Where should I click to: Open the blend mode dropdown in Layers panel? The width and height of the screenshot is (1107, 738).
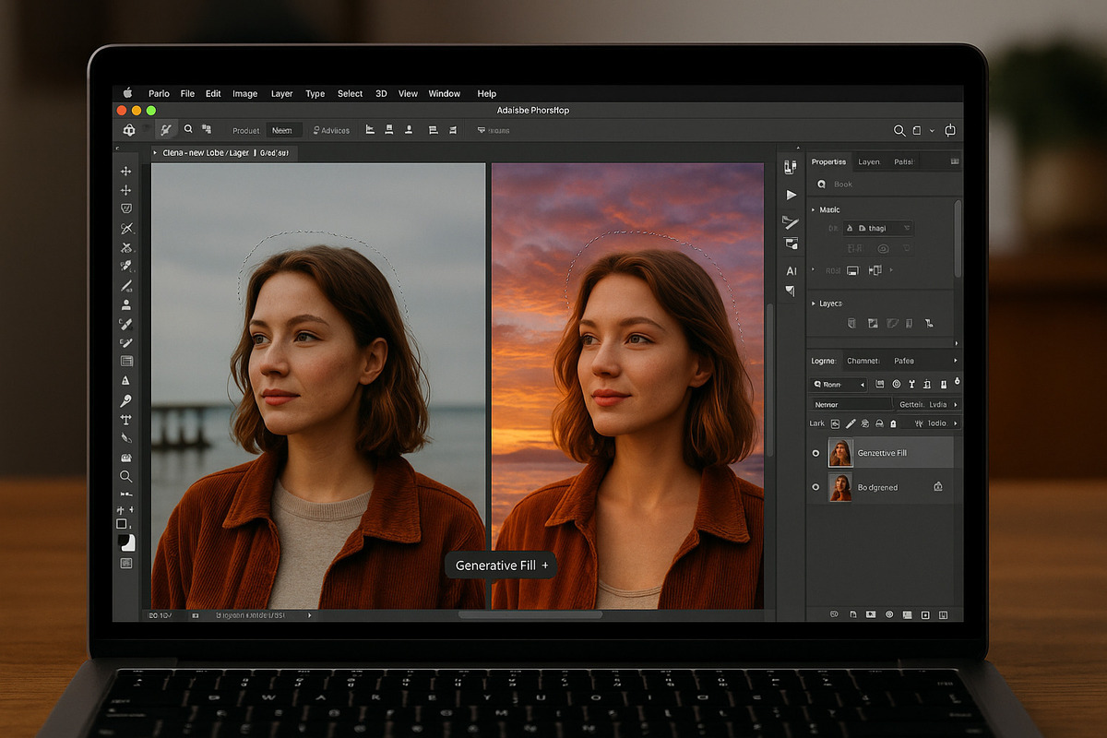(x=838, y=384)
